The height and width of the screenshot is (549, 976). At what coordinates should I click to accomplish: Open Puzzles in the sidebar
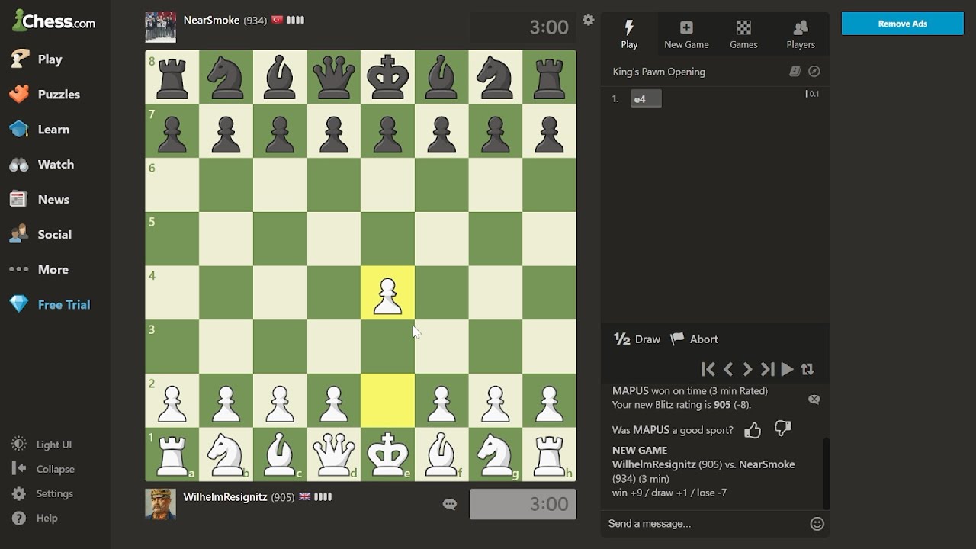pos(44,94)
